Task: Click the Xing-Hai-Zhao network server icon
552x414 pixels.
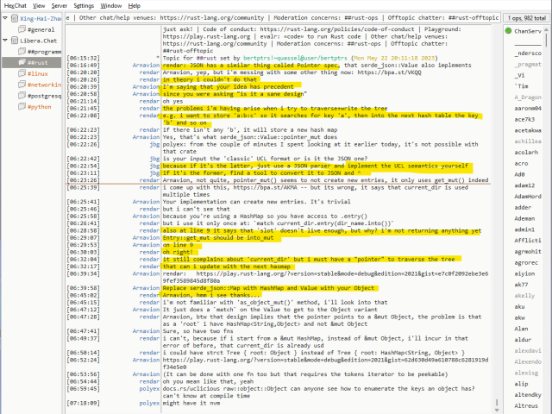Action: tap(13, 18)
